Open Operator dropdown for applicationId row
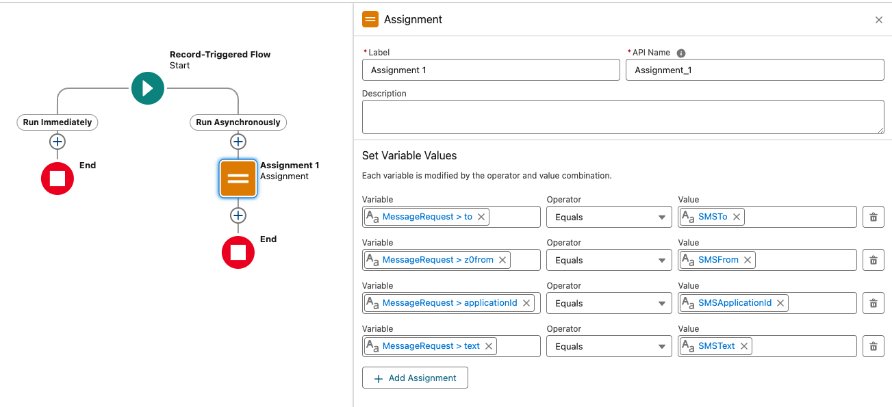Viewport: 892px width, 407px height. [609, 303]
